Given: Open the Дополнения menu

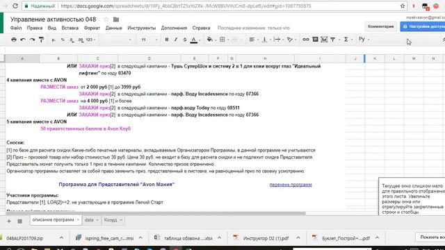Looking at the screenshot, I should [x=174, y=28].
